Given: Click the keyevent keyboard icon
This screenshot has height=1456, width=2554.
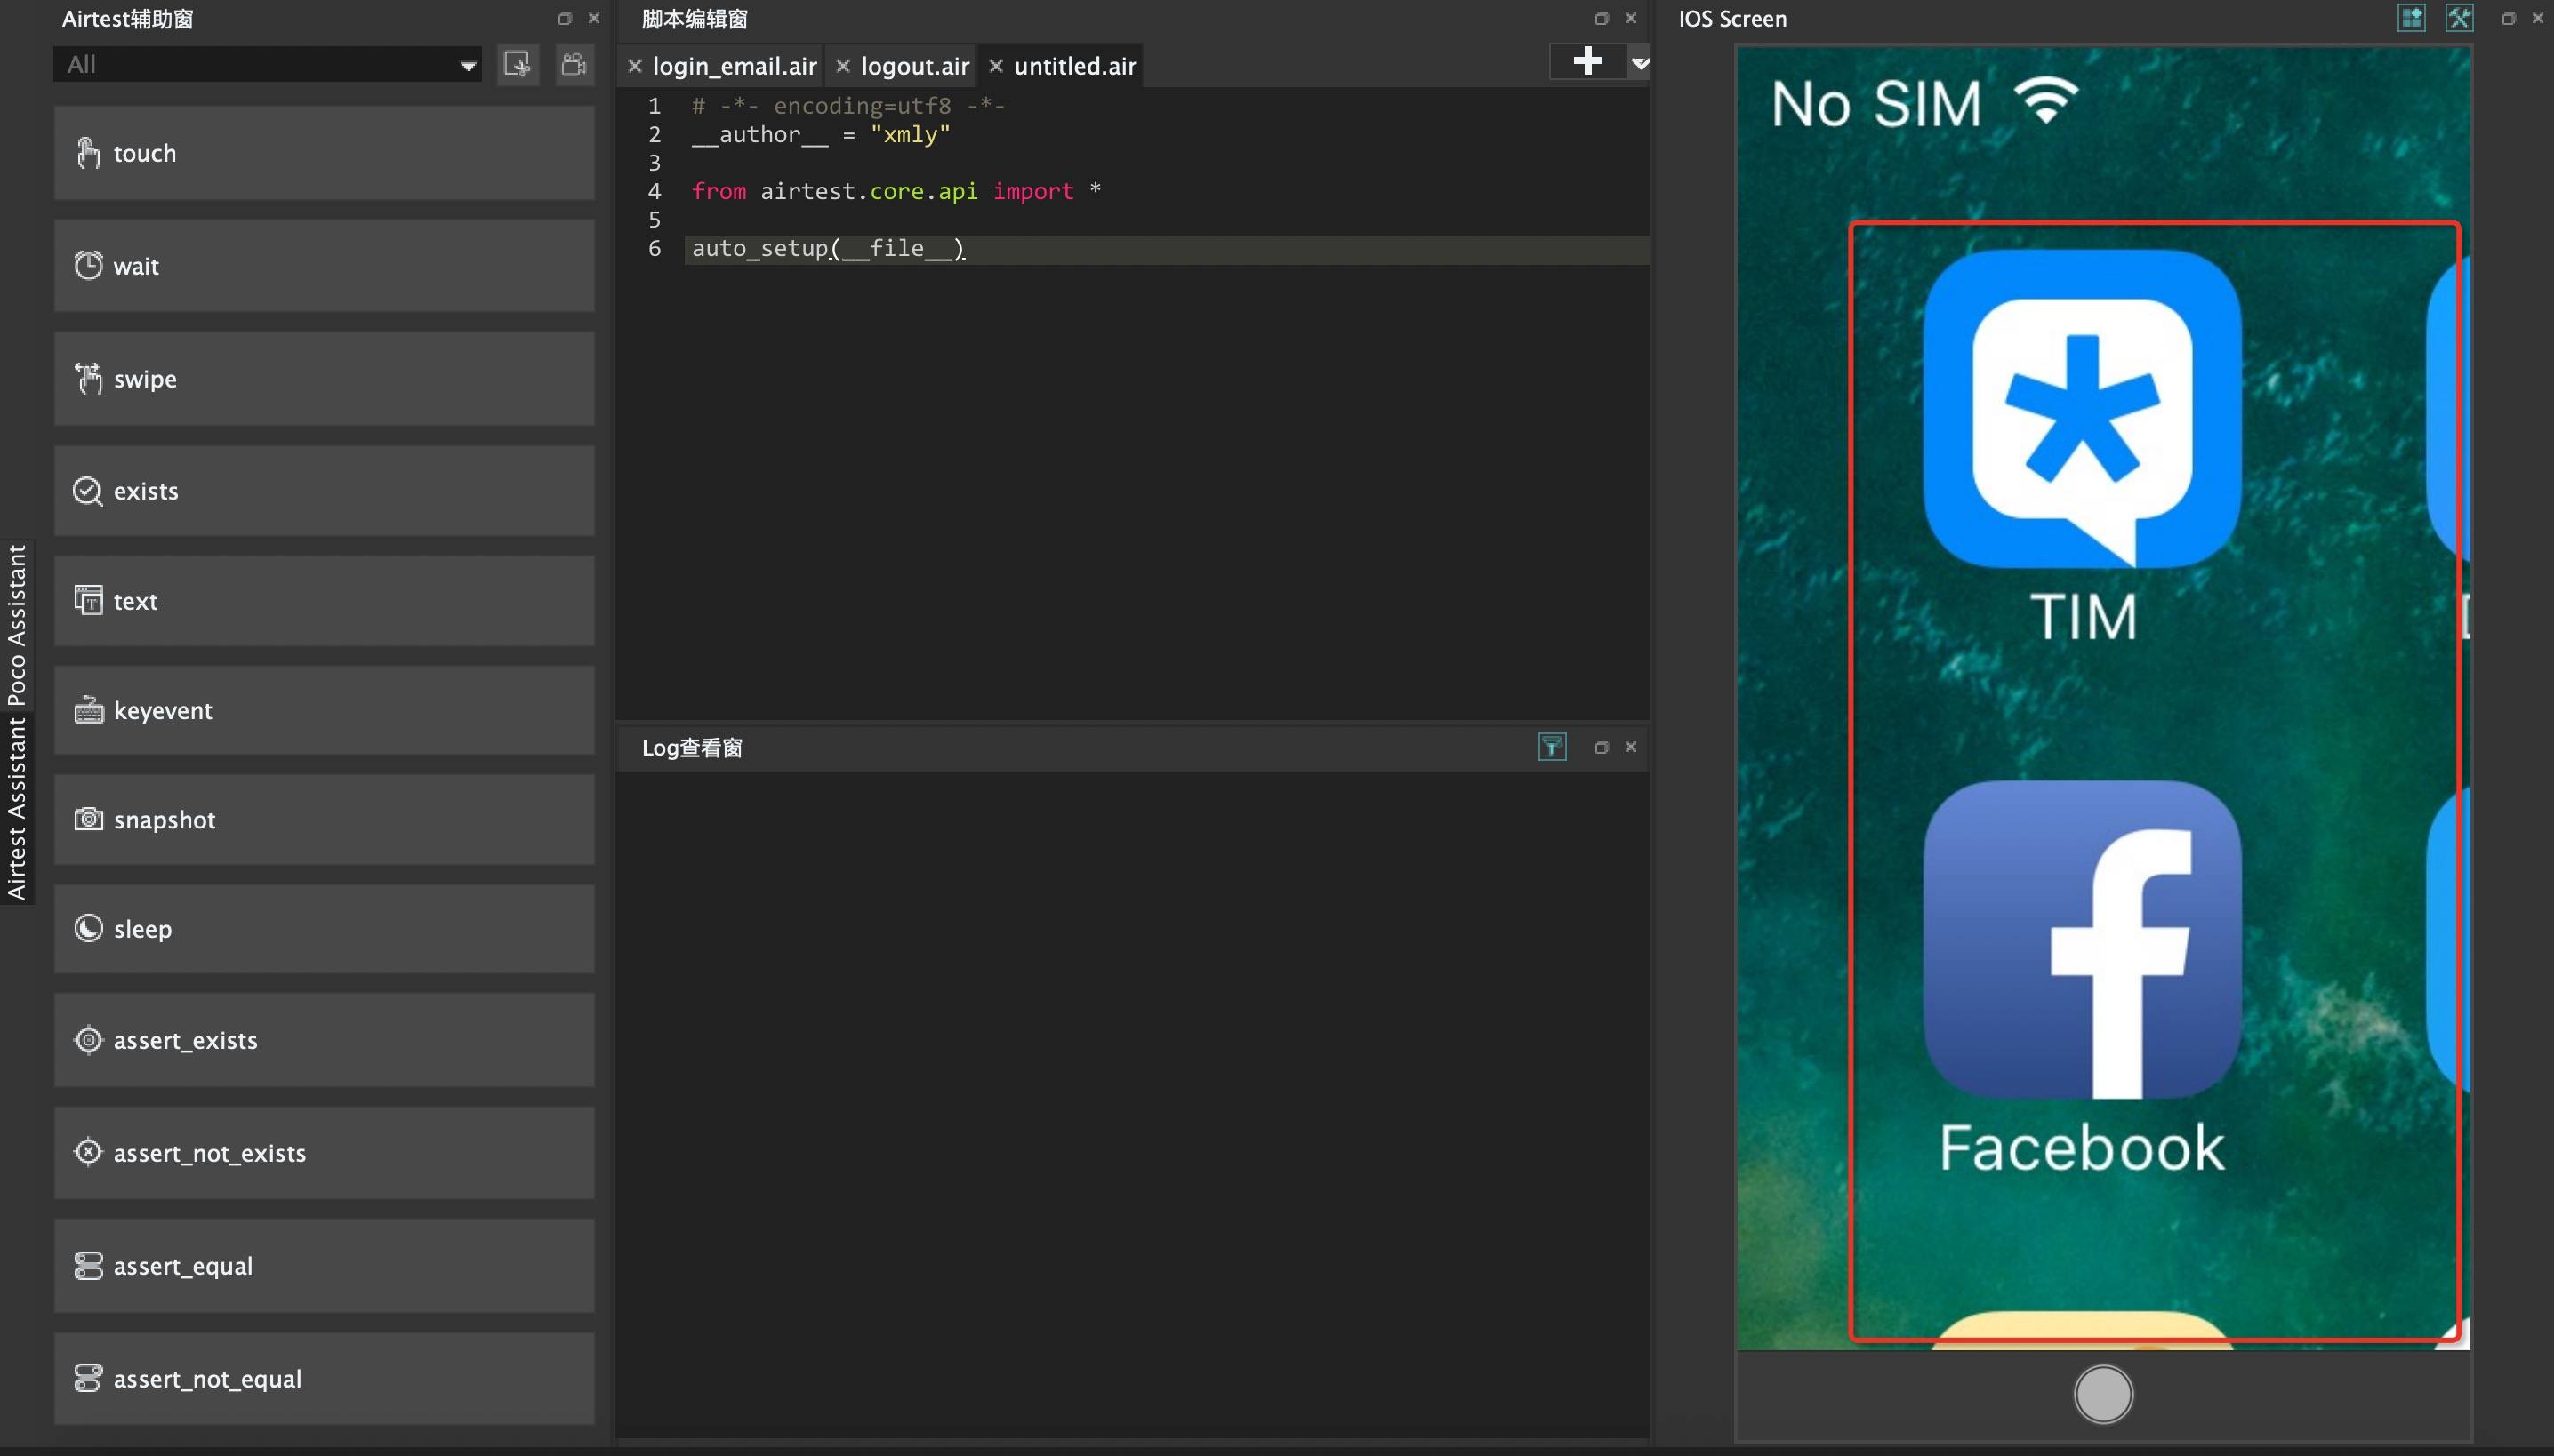Looking at the screenshot, I should click(88, 710).
